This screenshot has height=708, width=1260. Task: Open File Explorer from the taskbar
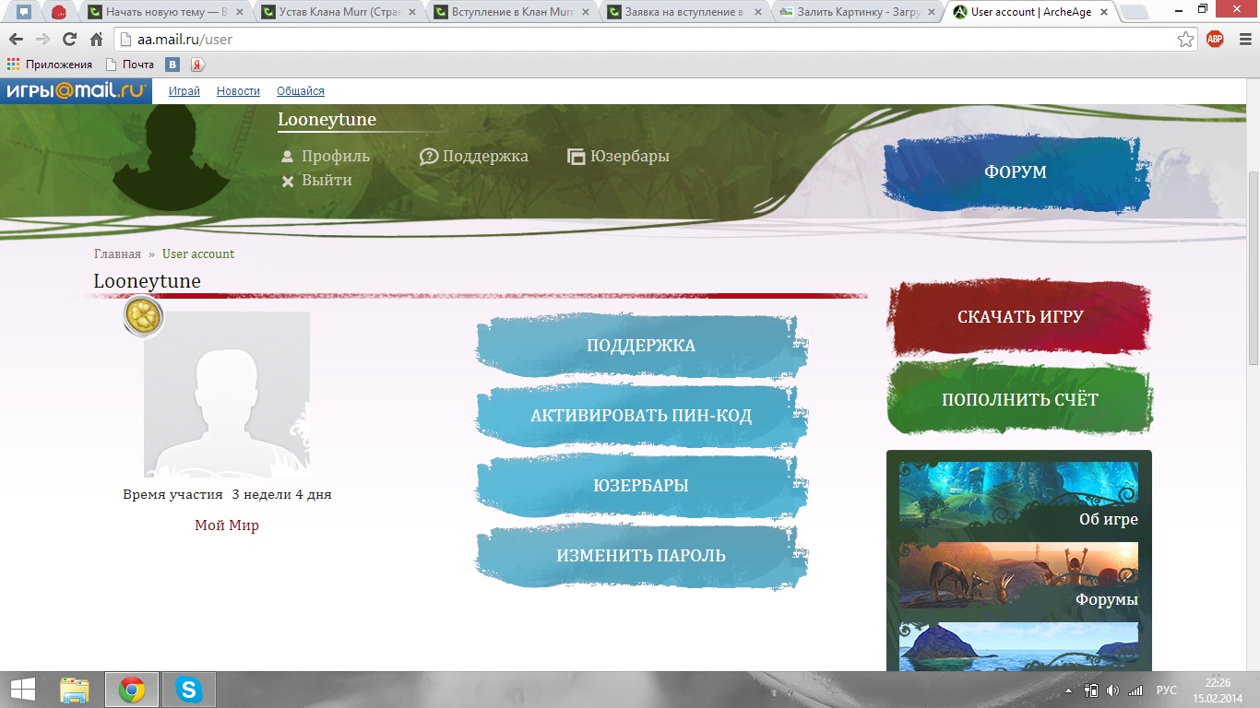point(75,690)
